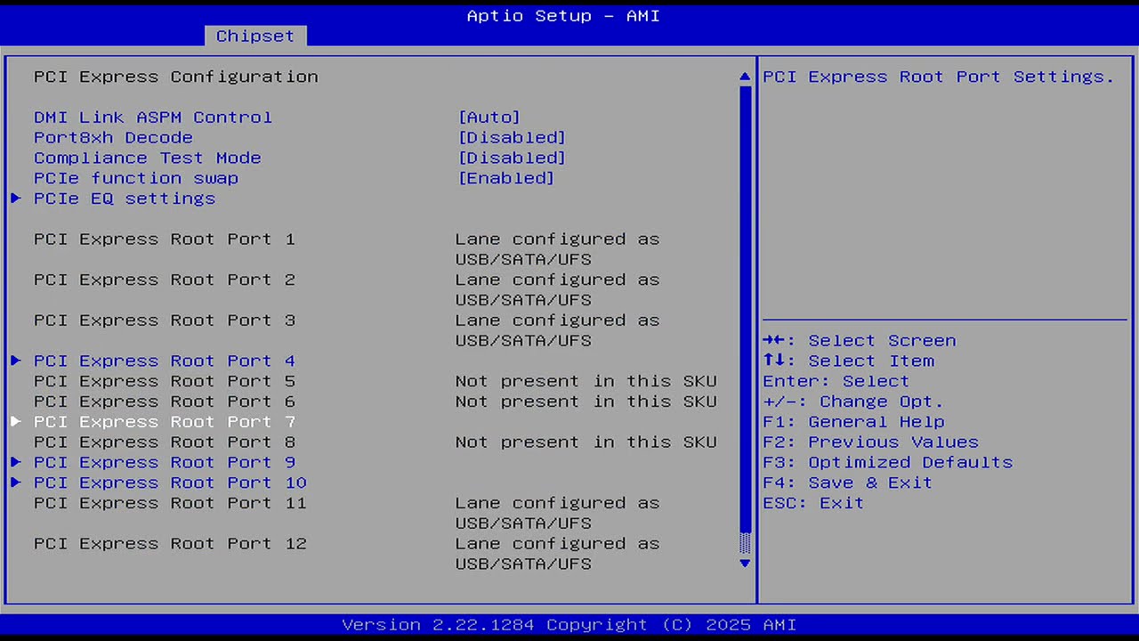
Task: Open PCIe EQ settings submenu
Action: [x=125, y=199]
